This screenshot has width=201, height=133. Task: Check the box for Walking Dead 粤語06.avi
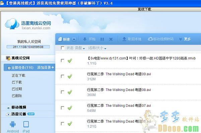pos(63,124)
